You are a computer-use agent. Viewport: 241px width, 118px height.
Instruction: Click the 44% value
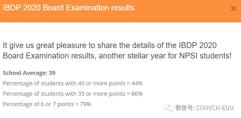coord(136,83)
